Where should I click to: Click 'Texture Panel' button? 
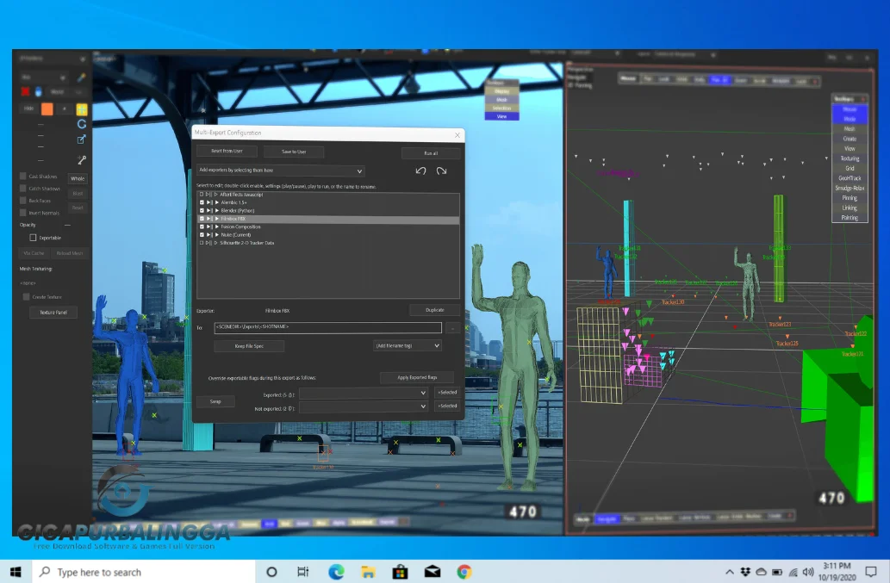[x=53, y=312]
